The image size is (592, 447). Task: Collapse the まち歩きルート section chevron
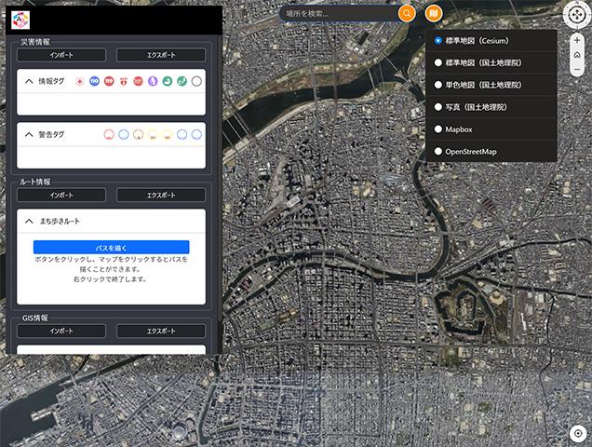(x=29, y=221)
